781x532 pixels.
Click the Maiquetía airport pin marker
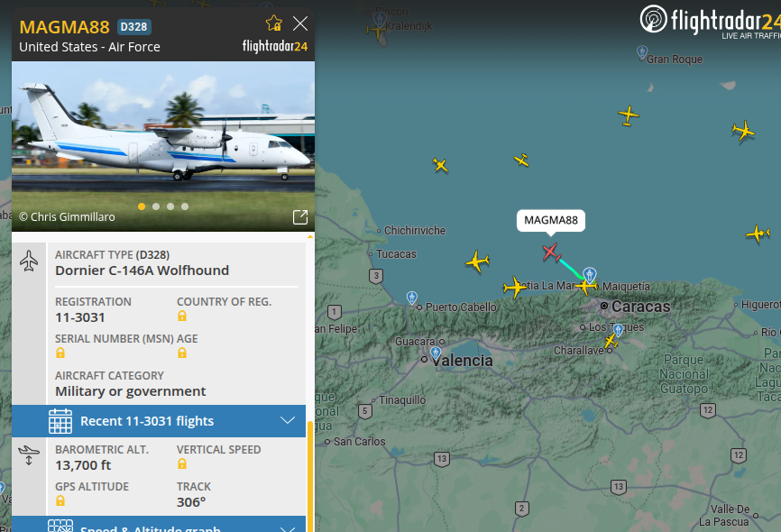(x=590, y=274)
